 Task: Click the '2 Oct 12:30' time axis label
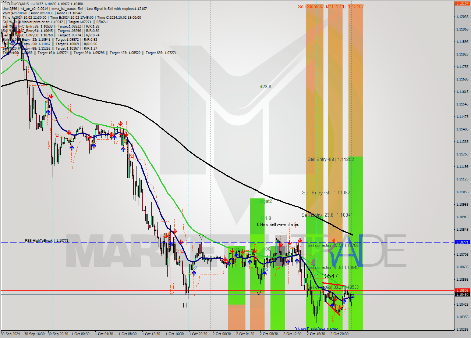pos(292,334)
